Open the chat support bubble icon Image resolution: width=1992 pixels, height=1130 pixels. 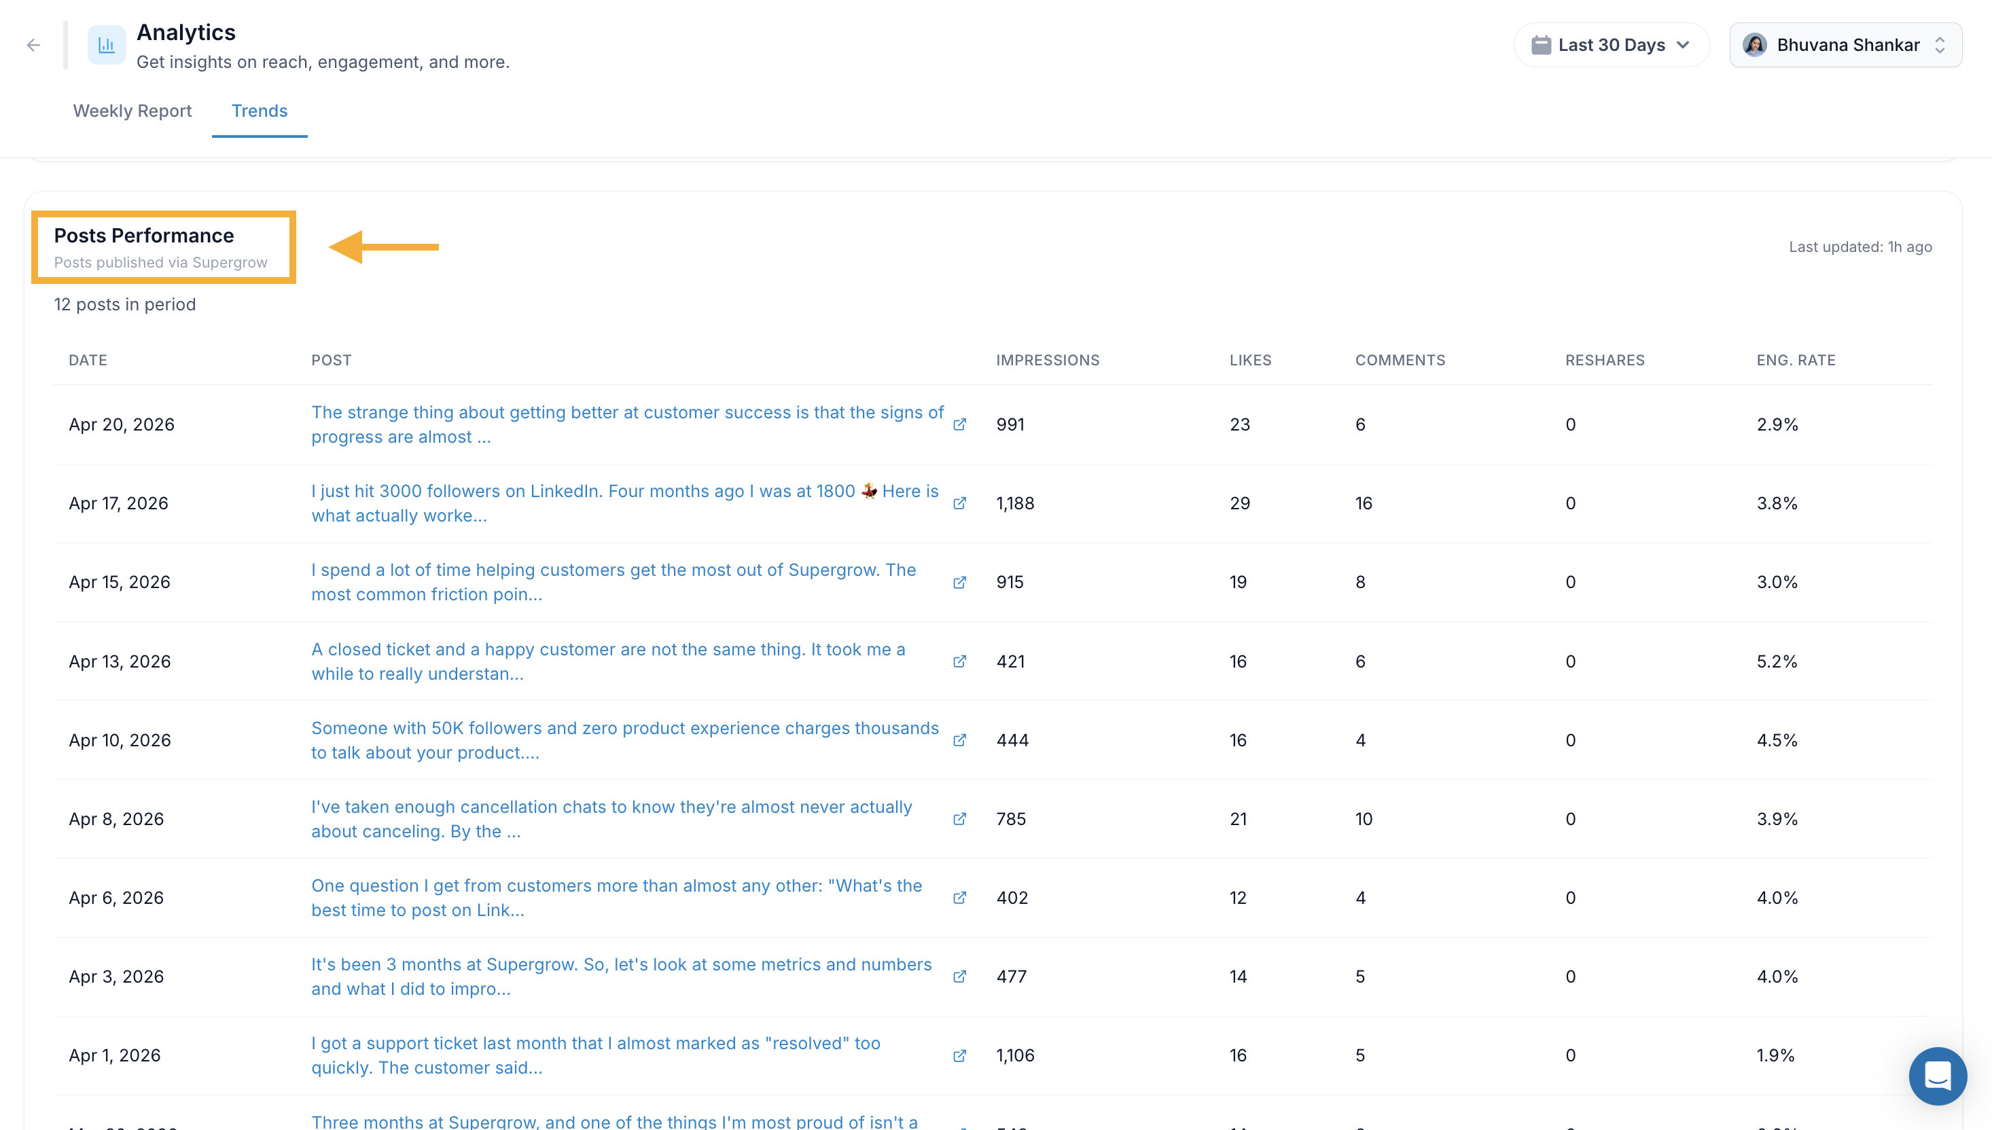[x=1938, y=1076]
